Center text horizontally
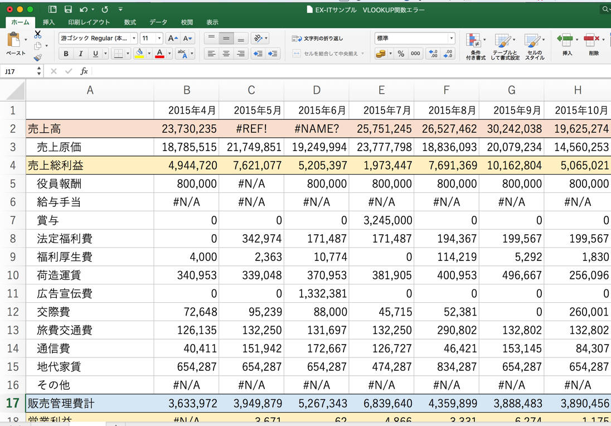Screen dimensions: 611x426 point(226,54)
